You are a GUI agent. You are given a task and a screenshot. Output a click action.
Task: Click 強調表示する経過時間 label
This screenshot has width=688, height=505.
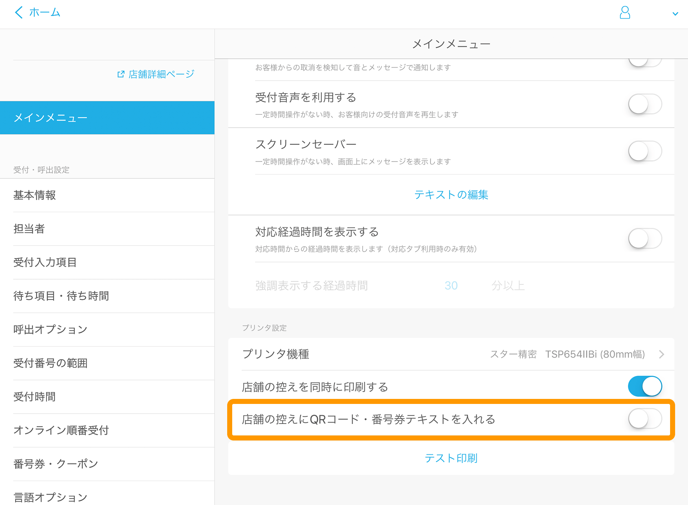[x=311, y=286]
